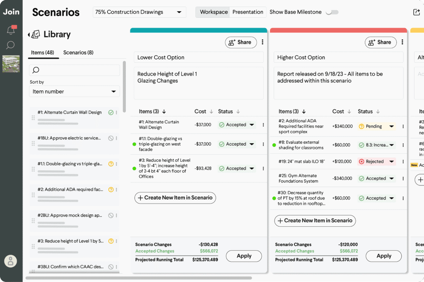Click the Join logo

(11, 12)
